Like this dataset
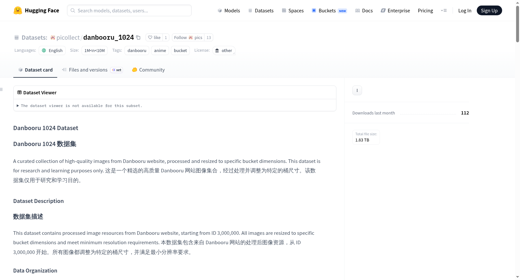 154,37
